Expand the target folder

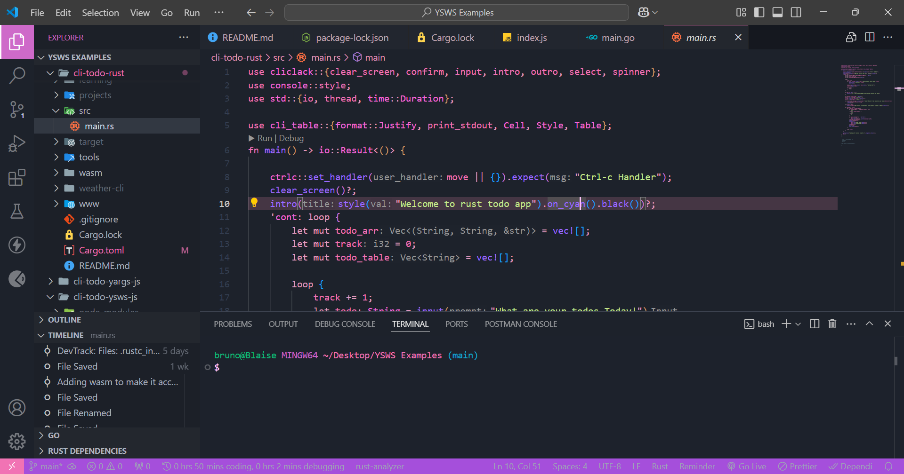coord(118,142)
